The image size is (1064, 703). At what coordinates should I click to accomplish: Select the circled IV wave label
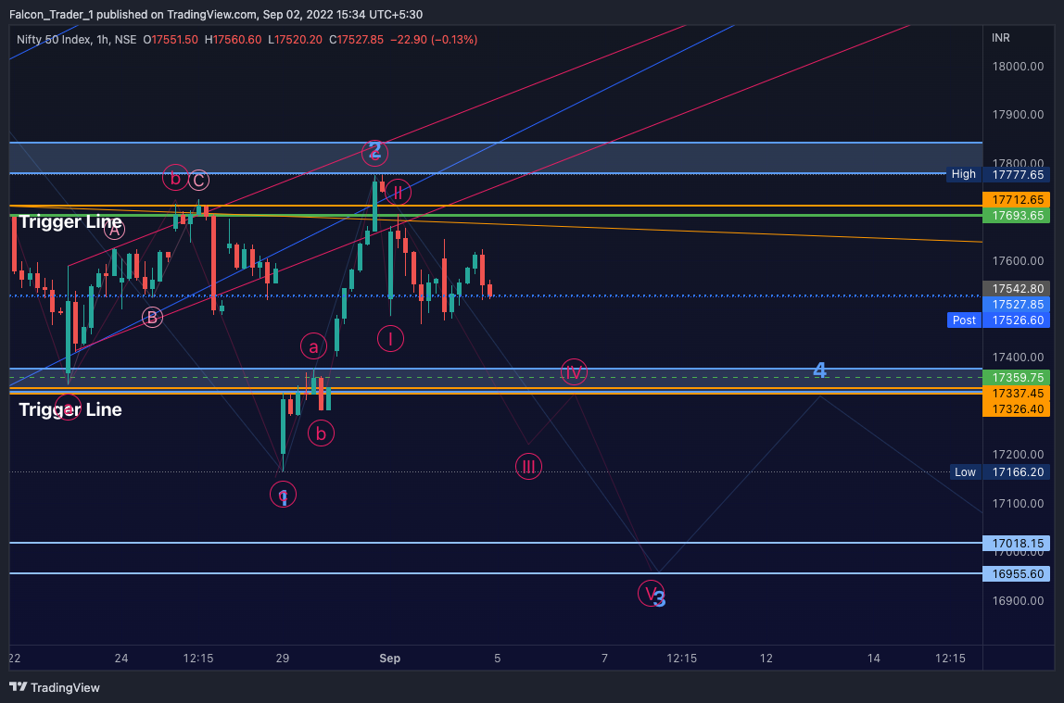pos(574,371)
